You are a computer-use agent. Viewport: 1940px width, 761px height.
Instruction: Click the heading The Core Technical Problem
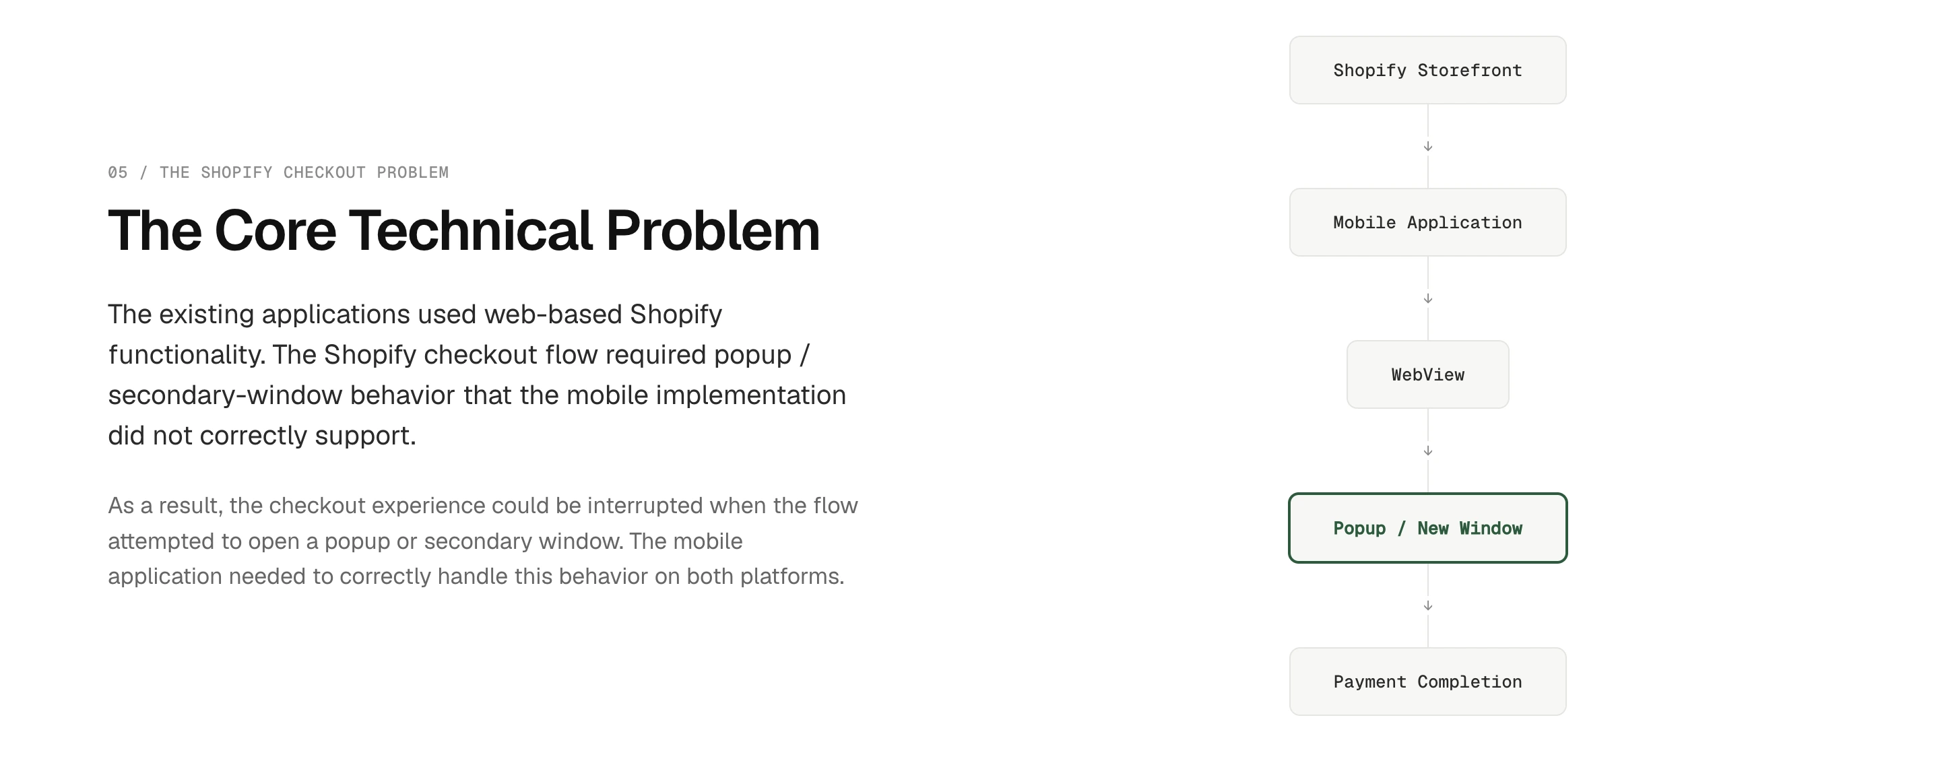463,230
